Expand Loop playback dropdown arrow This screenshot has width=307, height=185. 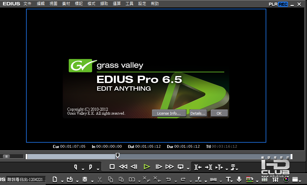(188, 169)
